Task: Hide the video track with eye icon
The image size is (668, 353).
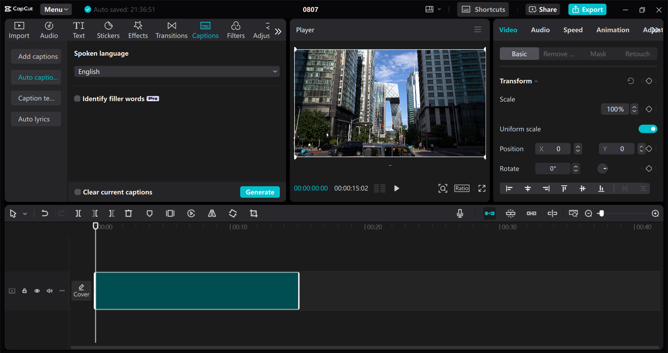Action: (x=37, y=291)
